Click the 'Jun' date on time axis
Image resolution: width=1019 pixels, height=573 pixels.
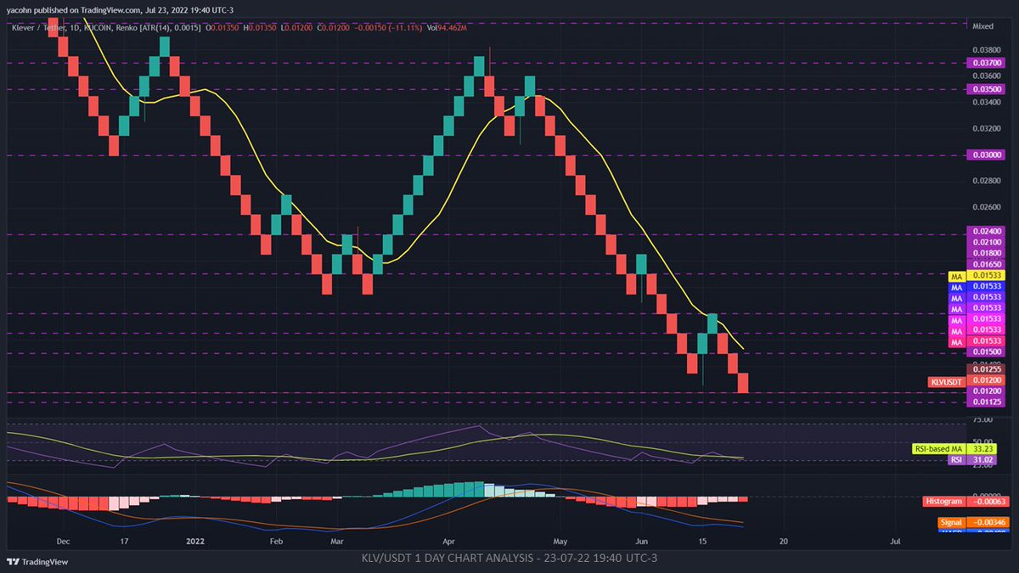click(642, 540)
